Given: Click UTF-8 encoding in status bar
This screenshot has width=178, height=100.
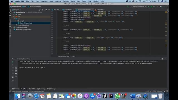Looking at the screenshot, I should (x=154, y=91).
